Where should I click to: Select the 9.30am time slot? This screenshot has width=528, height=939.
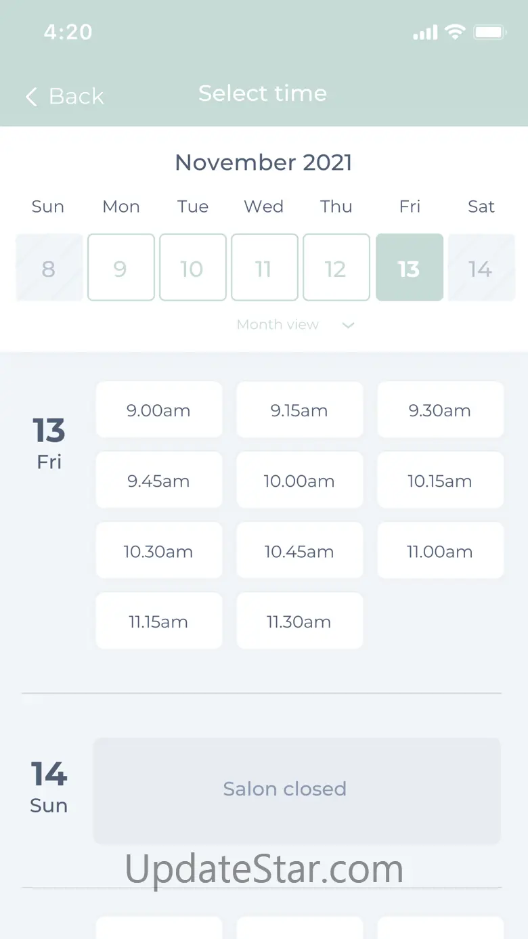click(x=440, y=410)
